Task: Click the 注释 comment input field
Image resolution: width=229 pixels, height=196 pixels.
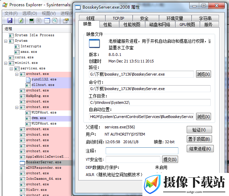Action: [x=142, y=151]
